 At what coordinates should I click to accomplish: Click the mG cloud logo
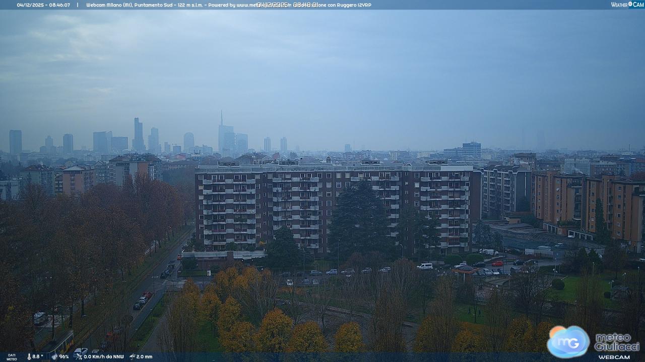(568, 341)
